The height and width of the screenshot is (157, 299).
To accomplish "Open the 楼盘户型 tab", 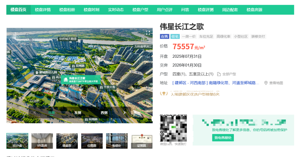I will [x=140, y=10].
